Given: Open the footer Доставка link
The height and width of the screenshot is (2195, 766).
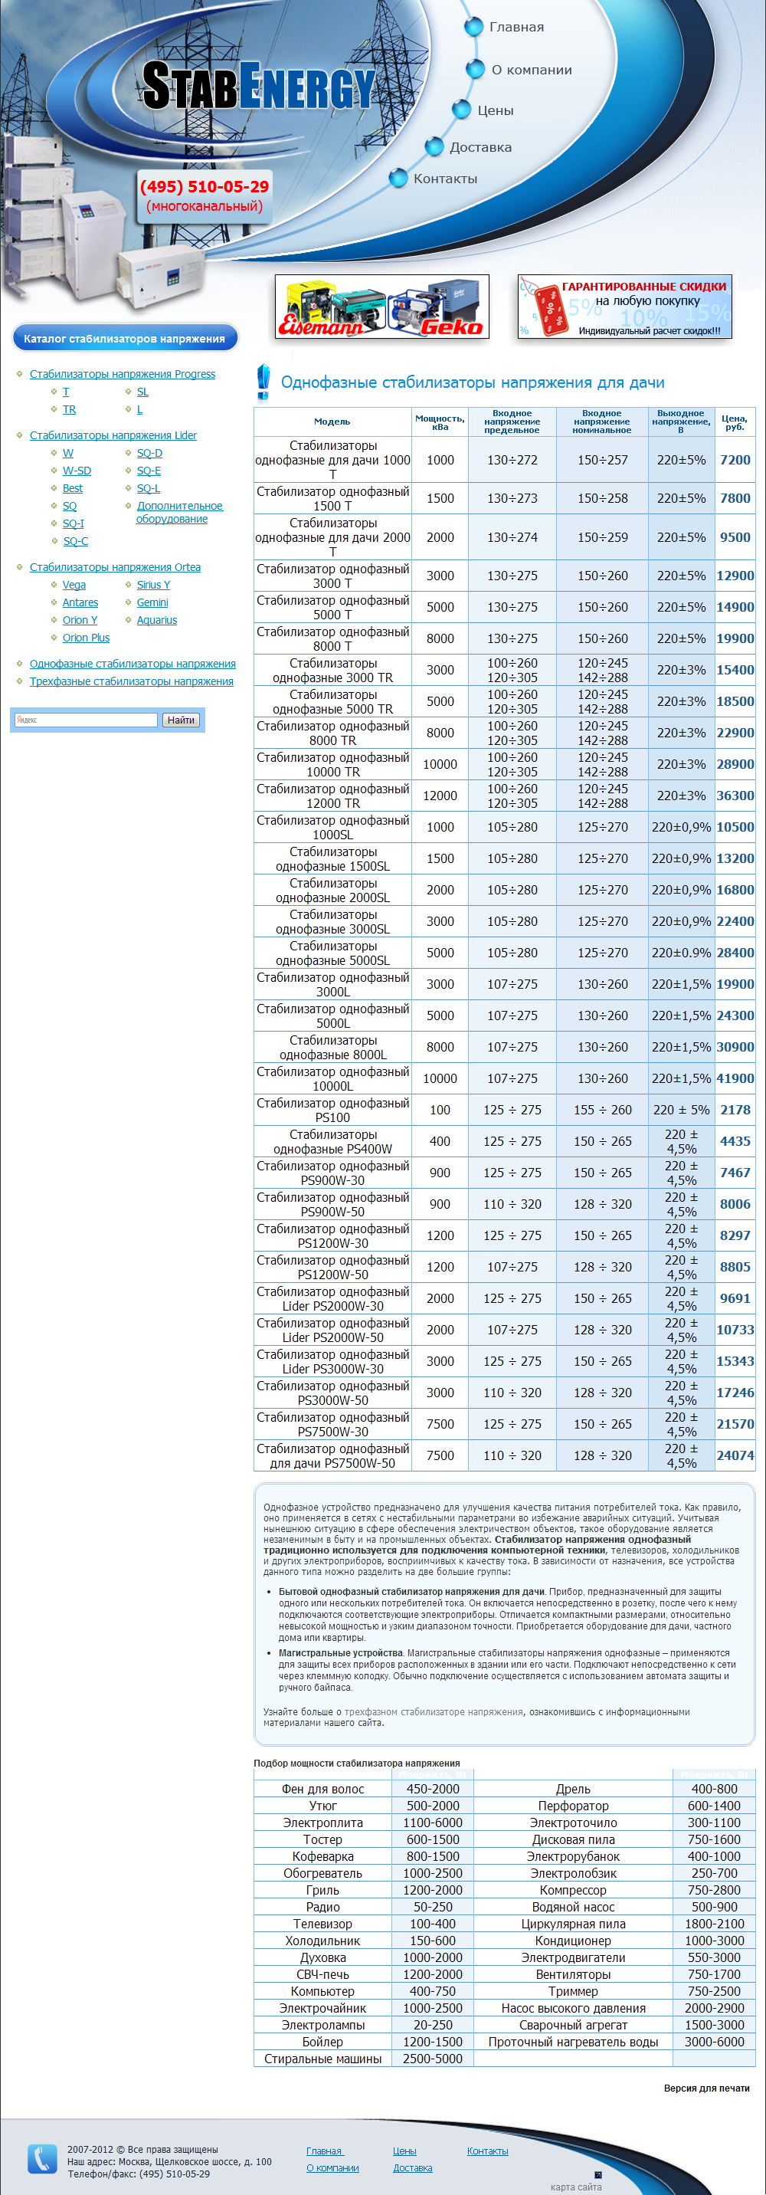Looking at the screenshot, I should (x=412, y=2167).
